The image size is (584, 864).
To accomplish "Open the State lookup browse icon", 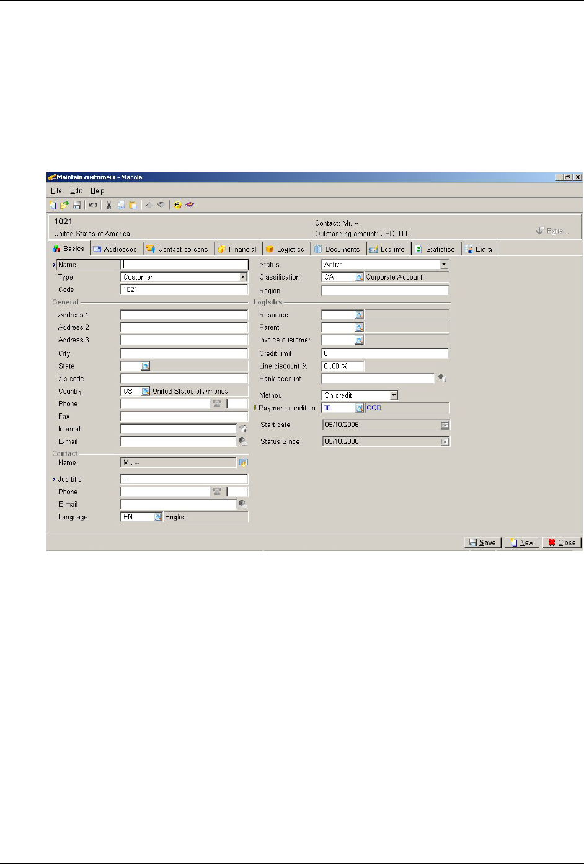I will click(146, 366).
